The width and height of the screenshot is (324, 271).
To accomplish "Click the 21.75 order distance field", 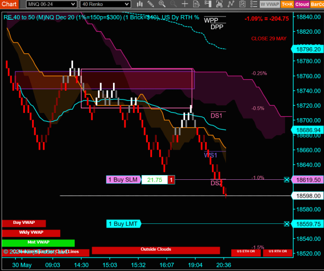I will (154, 180).
